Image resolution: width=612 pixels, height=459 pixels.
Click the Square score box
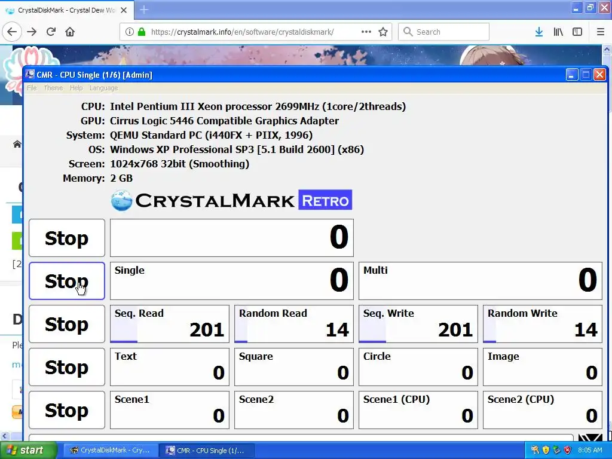click(294, 367)
